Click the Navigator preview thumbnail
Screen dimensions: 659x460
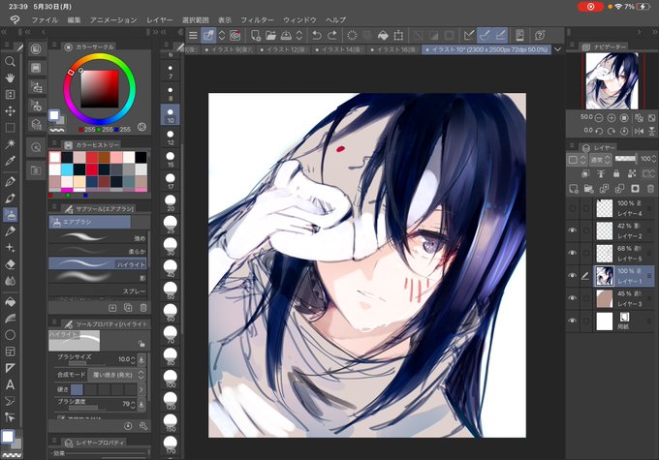click(x=612, y=81)
